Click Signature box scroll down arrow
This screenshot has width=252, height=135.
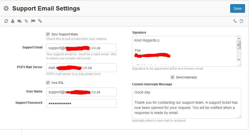pyautogui.click(x=239, y=60)
